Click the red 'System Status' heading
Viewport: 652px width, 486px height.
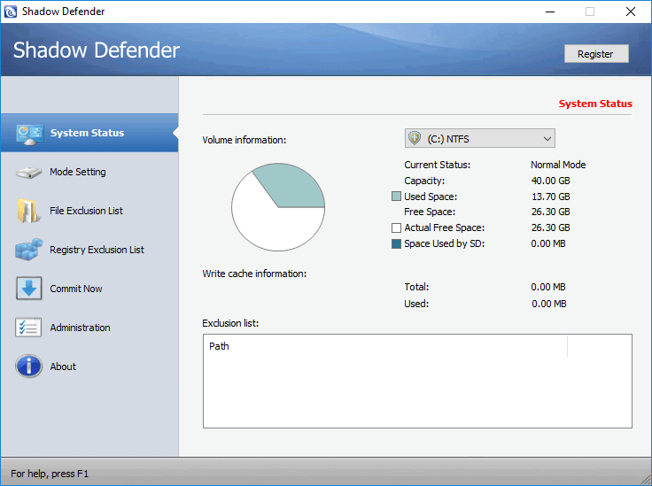[x=595, y=104]
